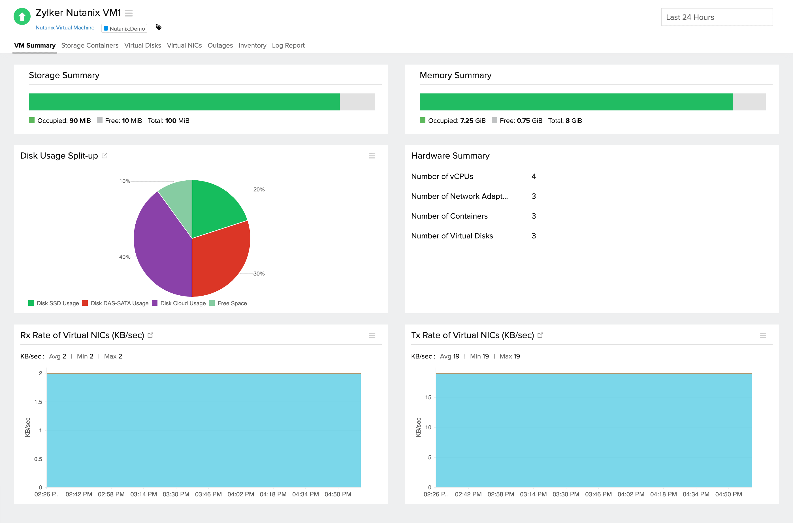Toggle Disk Cloud Usage in the pie legend

[x=183, y=303]
